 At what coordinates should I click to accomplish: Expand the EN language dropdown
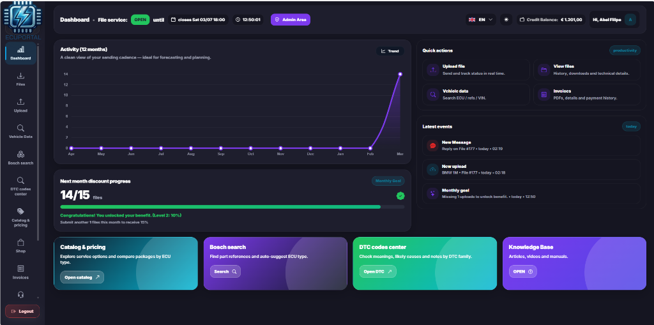(481, 20)
